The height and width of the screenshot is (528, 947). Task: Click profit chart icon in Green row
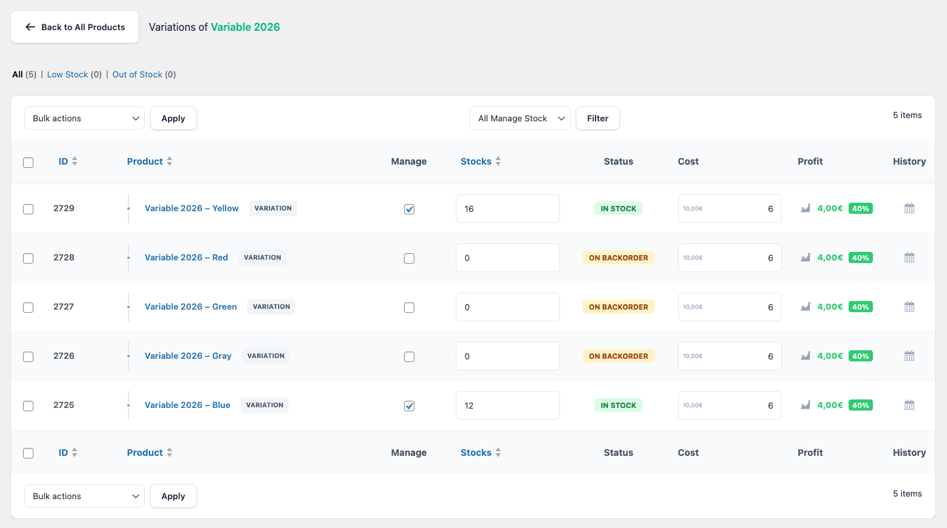coord(805,307)
